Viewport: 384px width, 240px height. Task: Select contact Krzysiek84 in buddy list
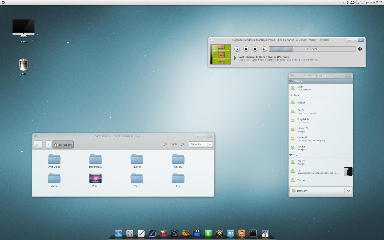coord(321,121)
